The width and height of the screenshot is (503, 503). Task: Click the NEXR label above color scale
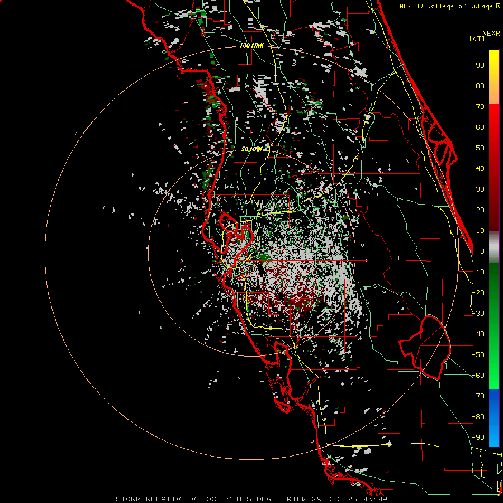pyautogui.click(x=491, y=34)
